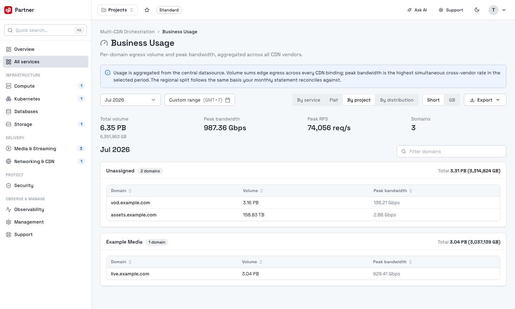Focus the Quick search field
Screen dimensions: 515x309
point(45,30)
